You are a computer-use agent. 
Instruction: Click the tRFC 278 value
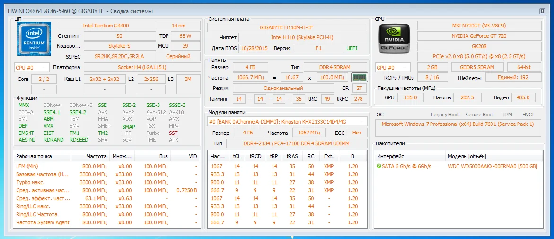[358, 98]
